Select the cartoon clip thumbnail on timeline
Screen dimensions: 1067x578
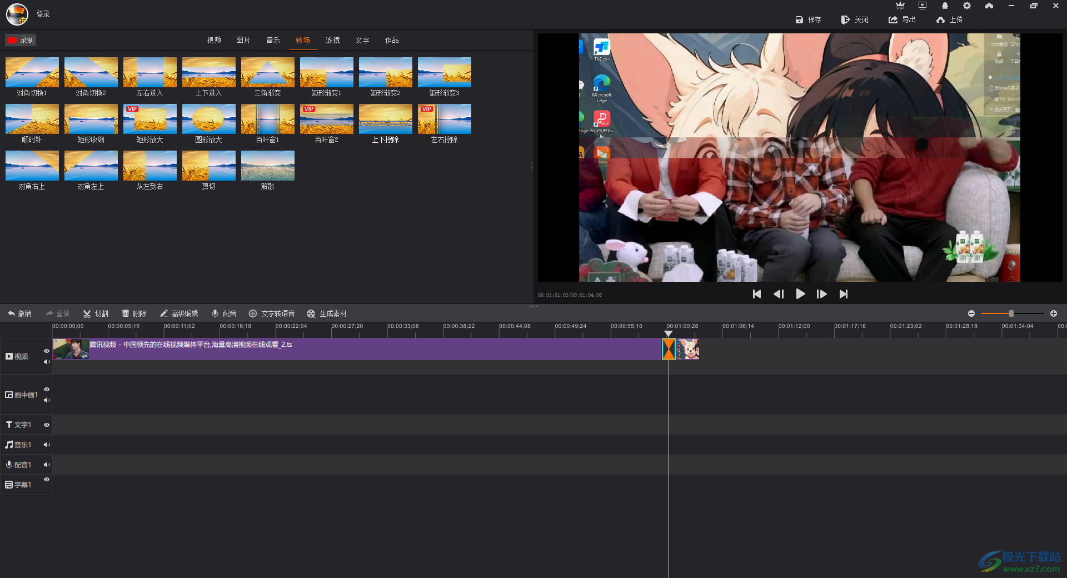click(687, 349)
